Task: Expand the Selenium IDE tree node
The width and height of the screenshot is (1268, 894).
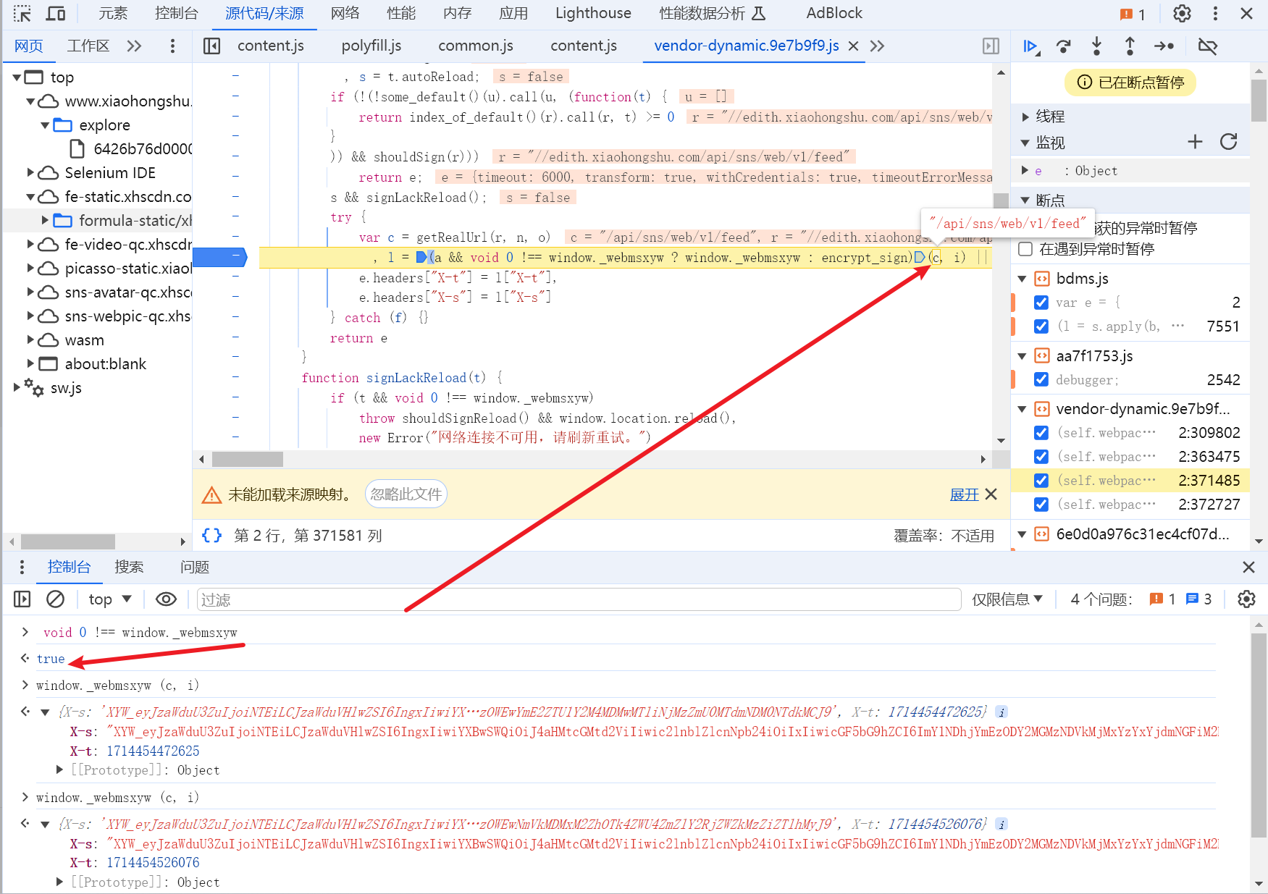Action: point(30,172)
